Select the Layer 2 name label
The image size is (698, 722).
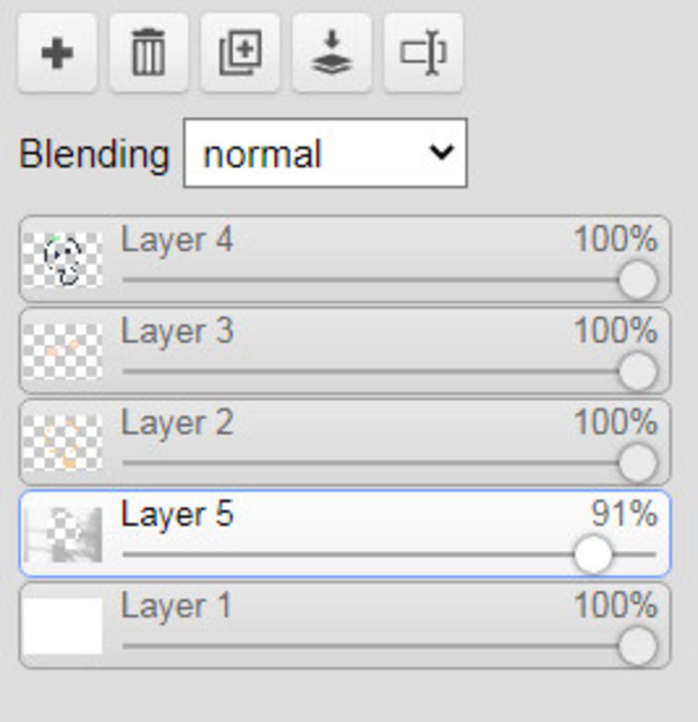(177, 424)
